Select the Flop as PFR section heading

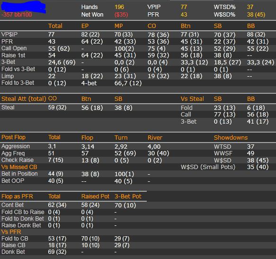pyautogui.click(x=17, y=196)
